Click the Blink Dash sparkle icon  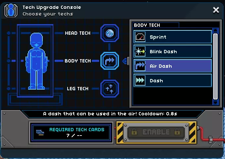140,51
